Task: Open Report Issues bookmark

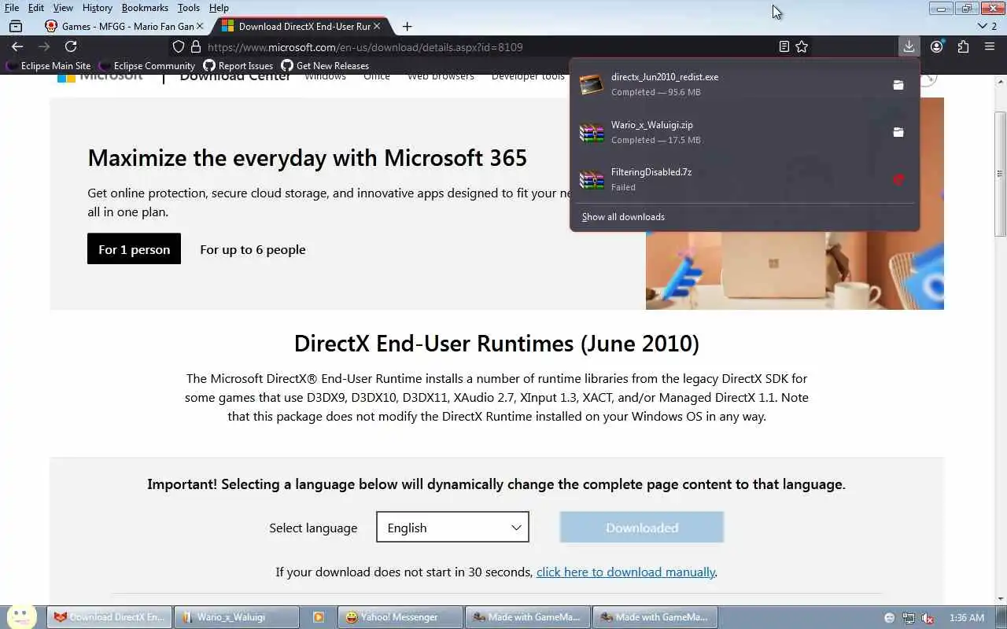Action: click(x=238, y=66)
